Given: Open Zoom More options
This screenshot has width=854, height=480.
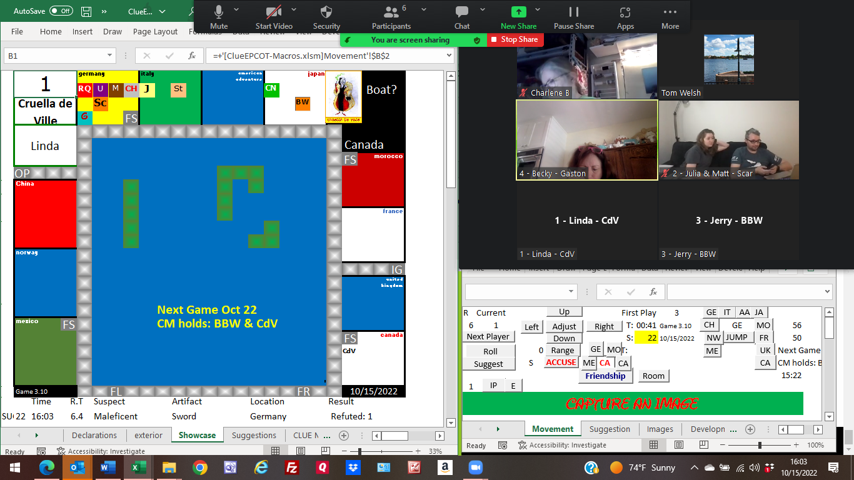Looking at the screenshot, I should coord(670,17).
